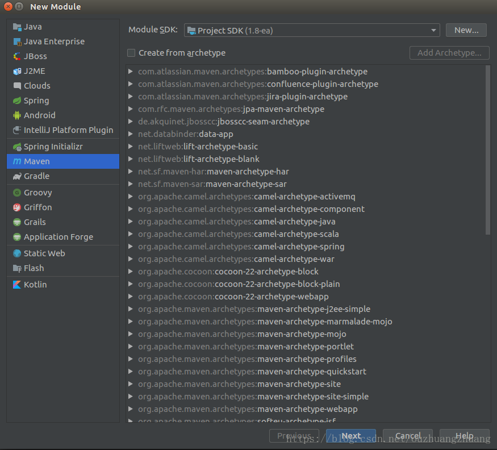The image size is (497, 450).
Task: Expand maven-archetype-quickstart node
Action: coord(130,372)
